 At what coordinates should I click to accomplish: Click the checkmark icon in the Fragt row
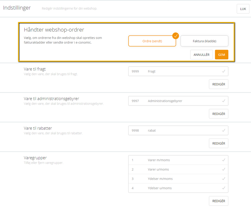click(224, 71)
